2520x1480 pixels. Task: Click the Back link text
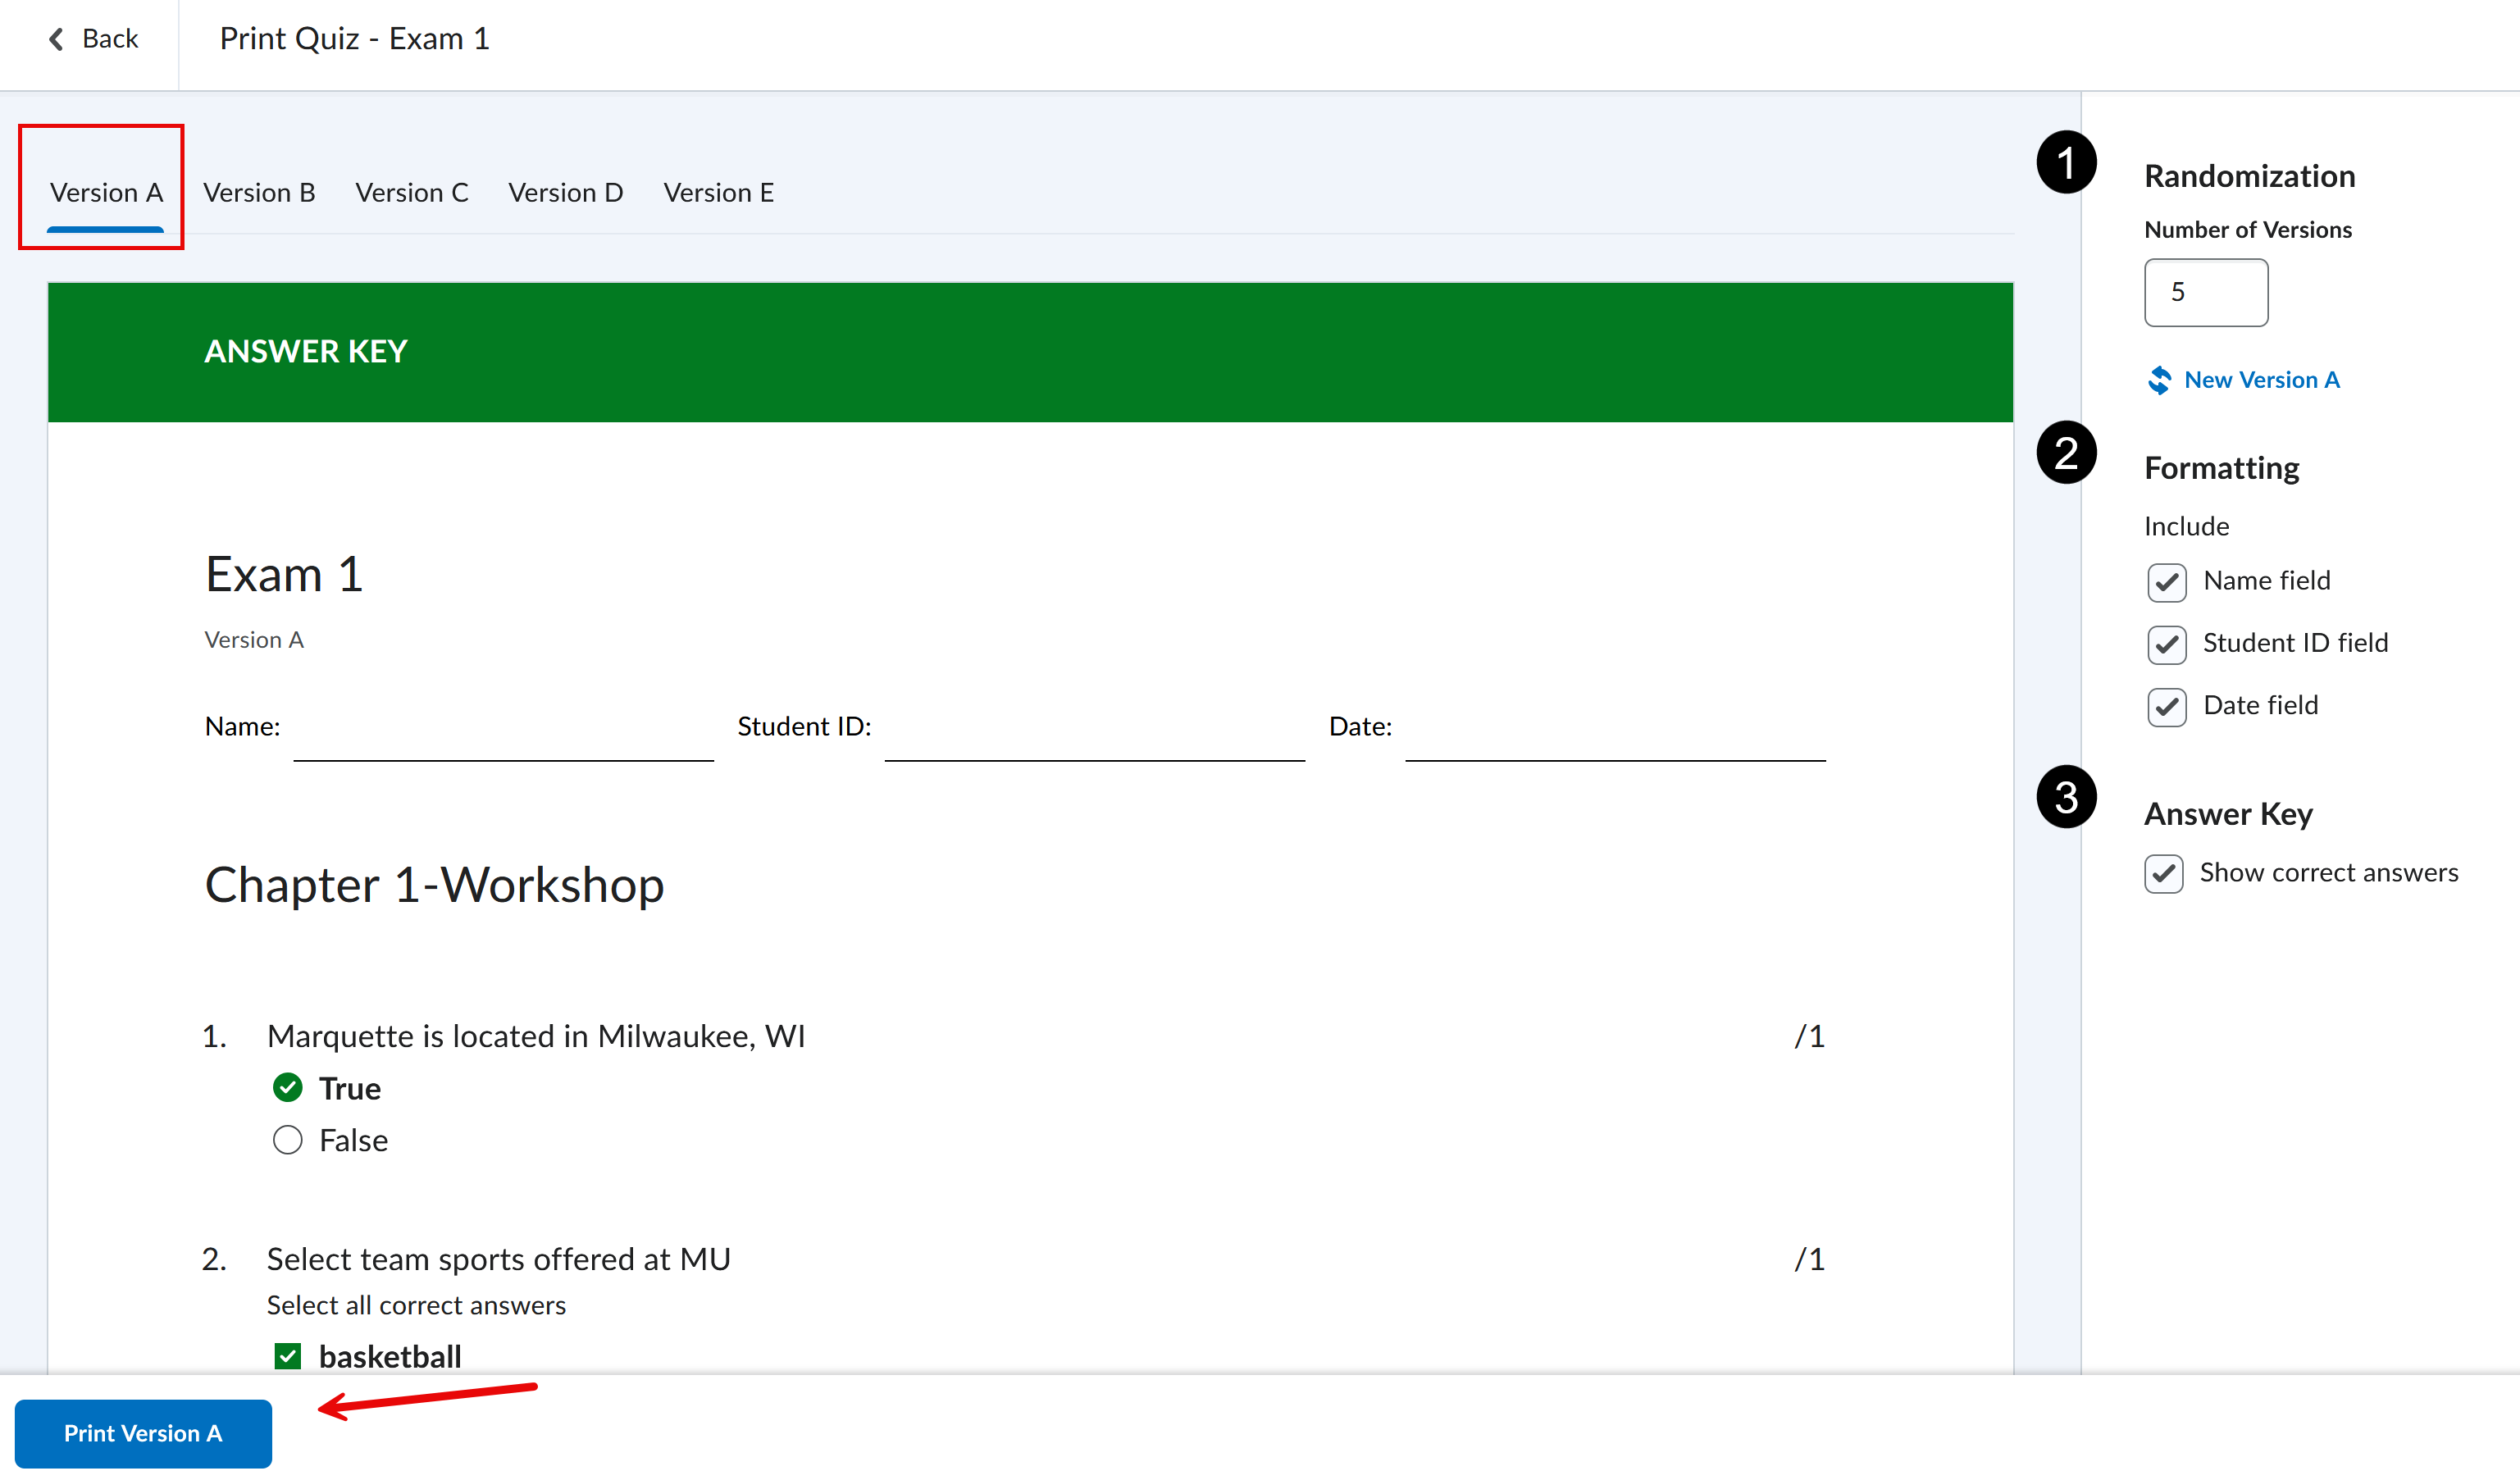coord(109,39)
